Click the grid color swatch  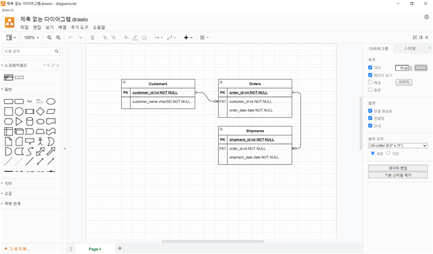421,68
